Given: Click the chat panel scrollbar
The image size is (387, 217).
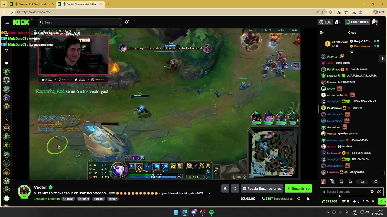Looking at the screenshot, I should (385, 173).
